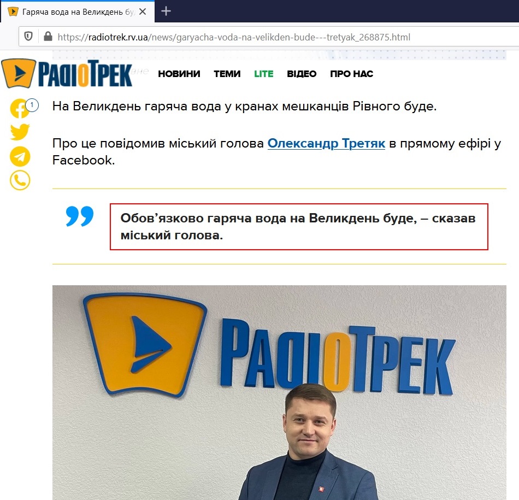This screenshot has height=500, width=519.
Task: Click the yellow phone share icon
Action: pos(20,180)
